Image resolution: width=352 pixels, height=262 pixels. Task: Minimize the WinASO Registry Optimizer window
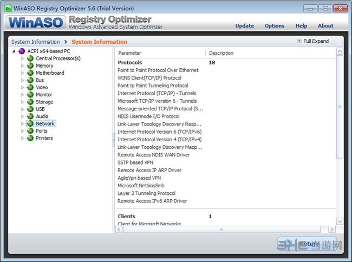(x=310, y=9)
